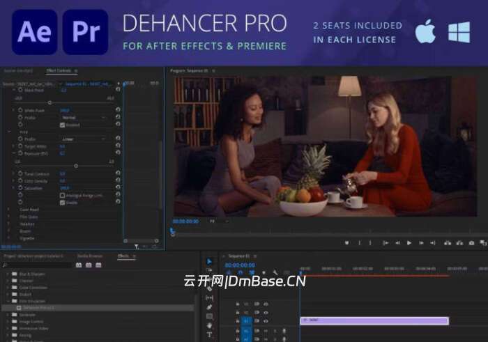Reset the Saturation parameter
488x342 pixels.
pyautogui.click(x=118, y=187)
